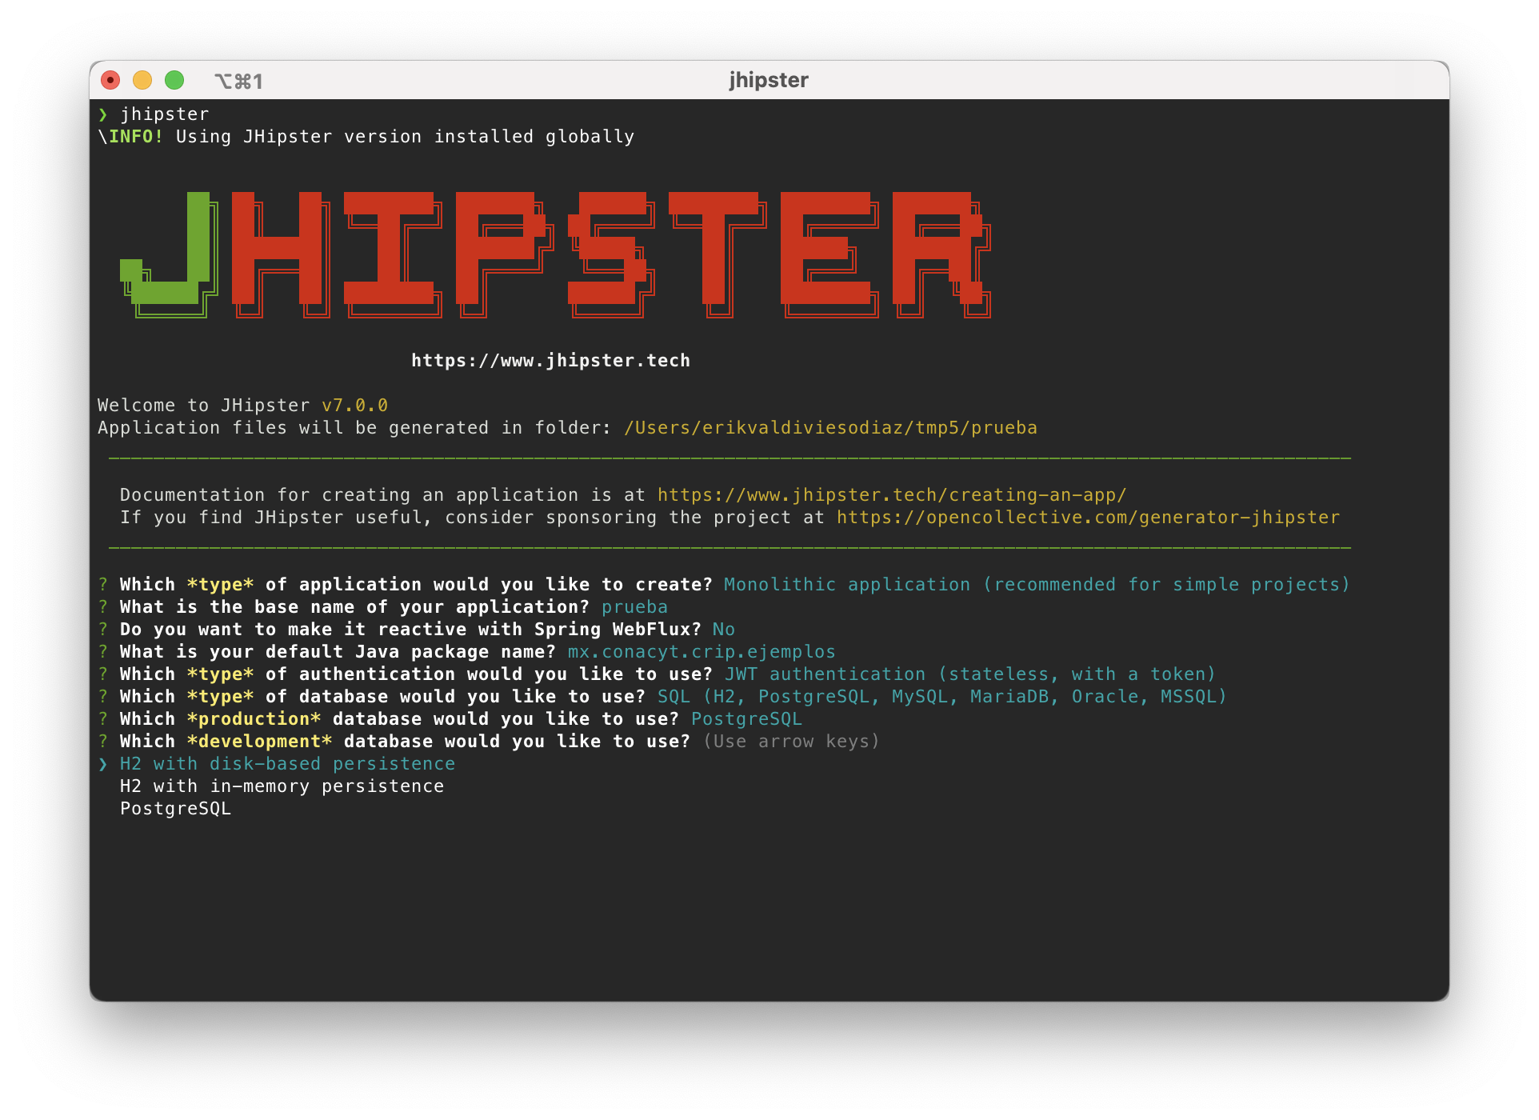The width and height of the screenshot is (1539, 1120).
Task: Click the 'Welcome to JHipster' line
Action: click(x=242, y=406)
